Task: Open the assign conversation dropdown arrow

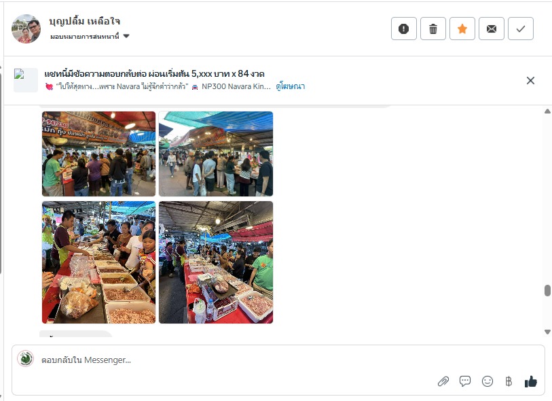Action: tap(126, 36)
